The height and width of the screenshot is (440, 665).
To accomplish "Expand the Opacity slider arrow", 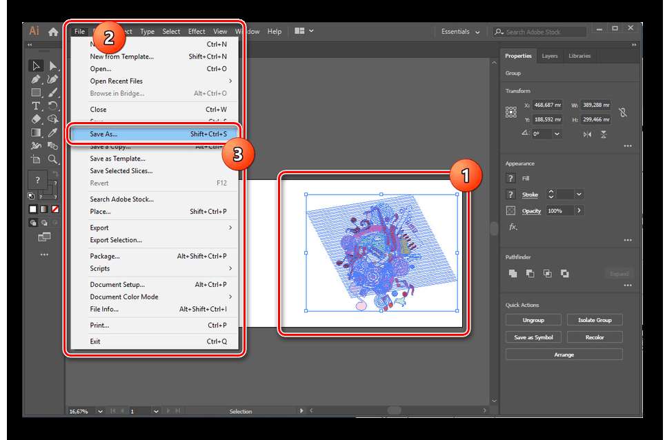I will pos(579,210).
